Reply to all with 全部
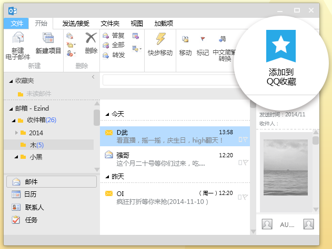The image size is (332, 249). click(114, 45)
